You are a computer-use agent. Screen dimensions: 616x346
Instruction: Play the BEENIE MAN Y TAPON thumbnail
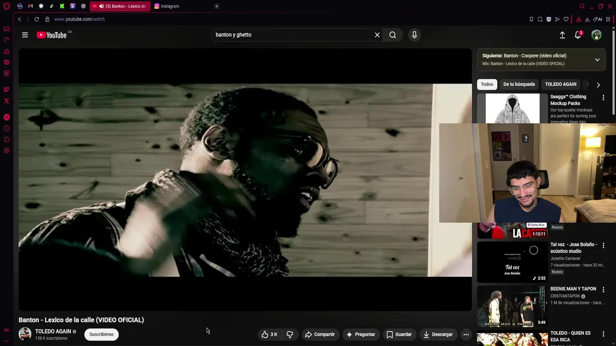(512, 306)
